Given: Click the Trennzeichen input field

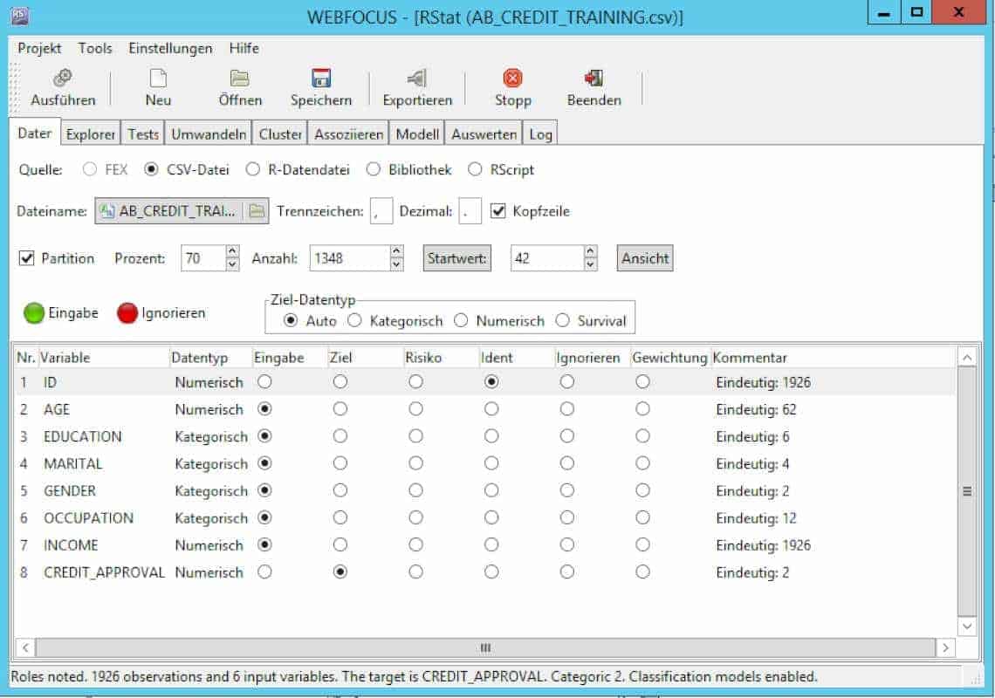Looking at the screenshot, I should tap(381, 211).
